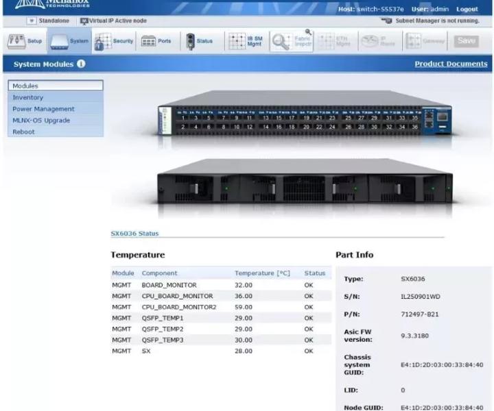Select the QSFP_TEMP1 component
The image size is (494, 411).
tap(163, 319)
